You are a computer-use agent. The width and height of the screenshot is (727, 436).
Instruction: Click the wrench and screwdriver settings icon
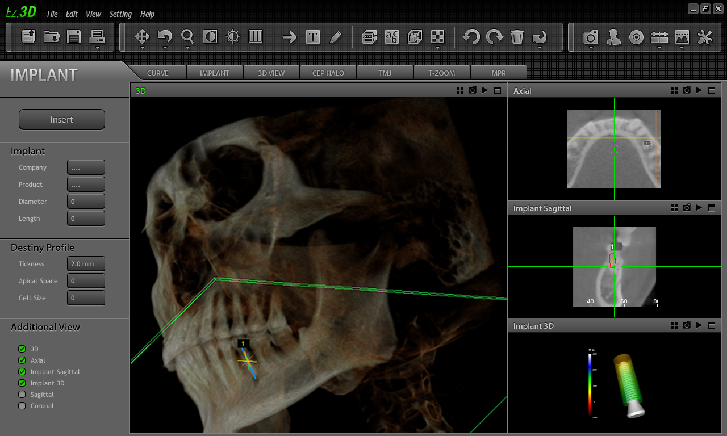click(x=705, y=37)
